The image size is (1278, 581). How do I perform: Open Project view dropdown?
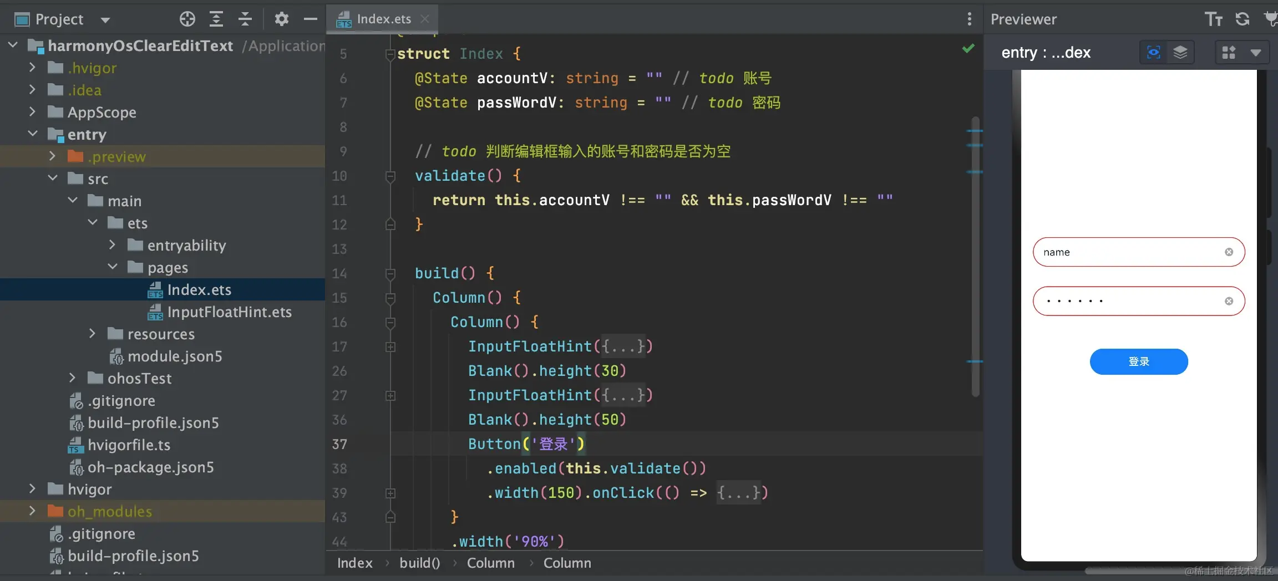tap(105, 20)
